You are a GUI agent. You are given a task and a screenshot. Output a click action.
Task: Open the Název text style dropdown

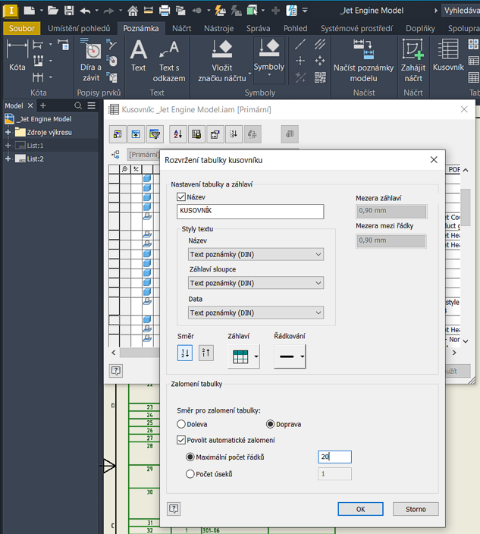pos(256,255)
